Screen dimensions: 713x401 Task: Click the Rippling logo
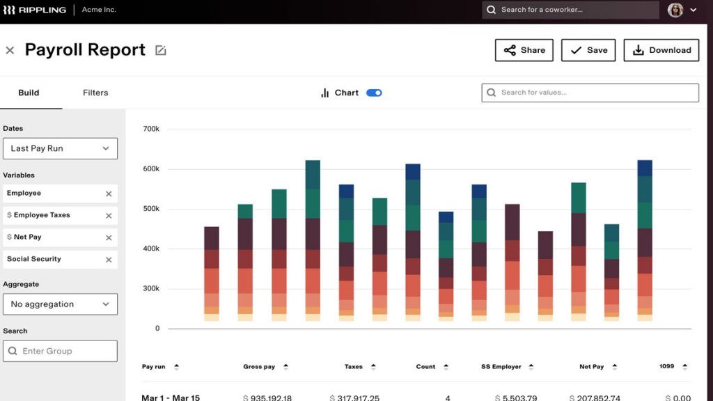coord(35,9)
